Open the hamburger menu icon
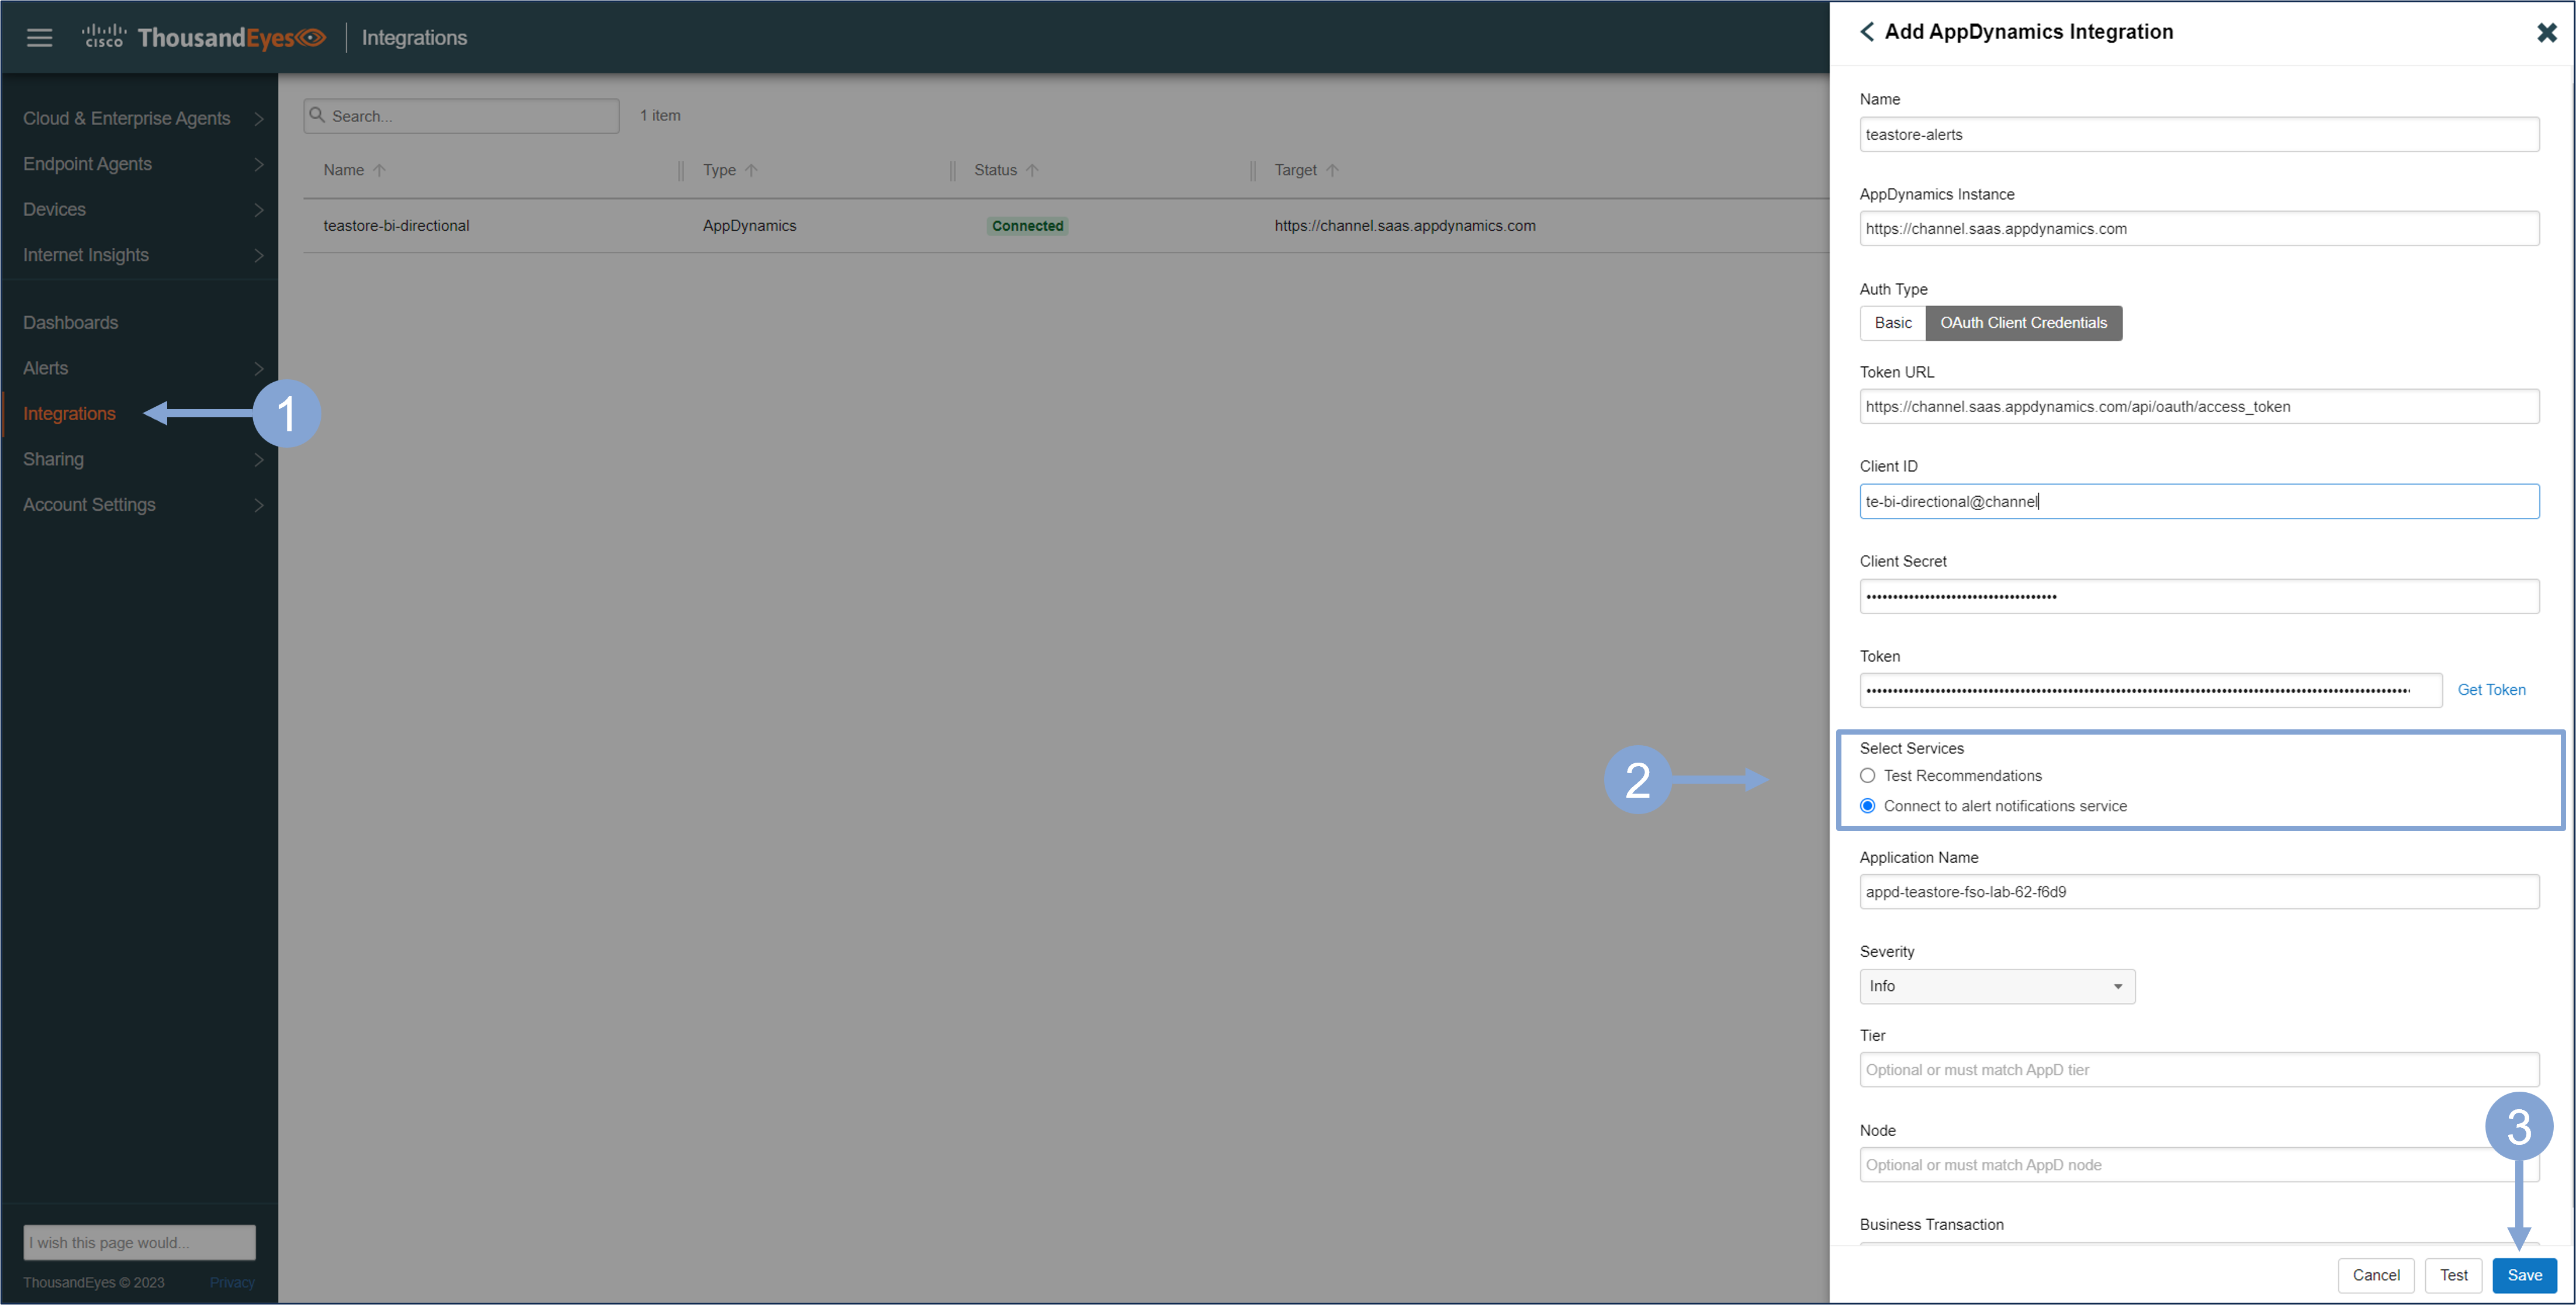Viewport: 2576px width, 1305px height. 39,38
